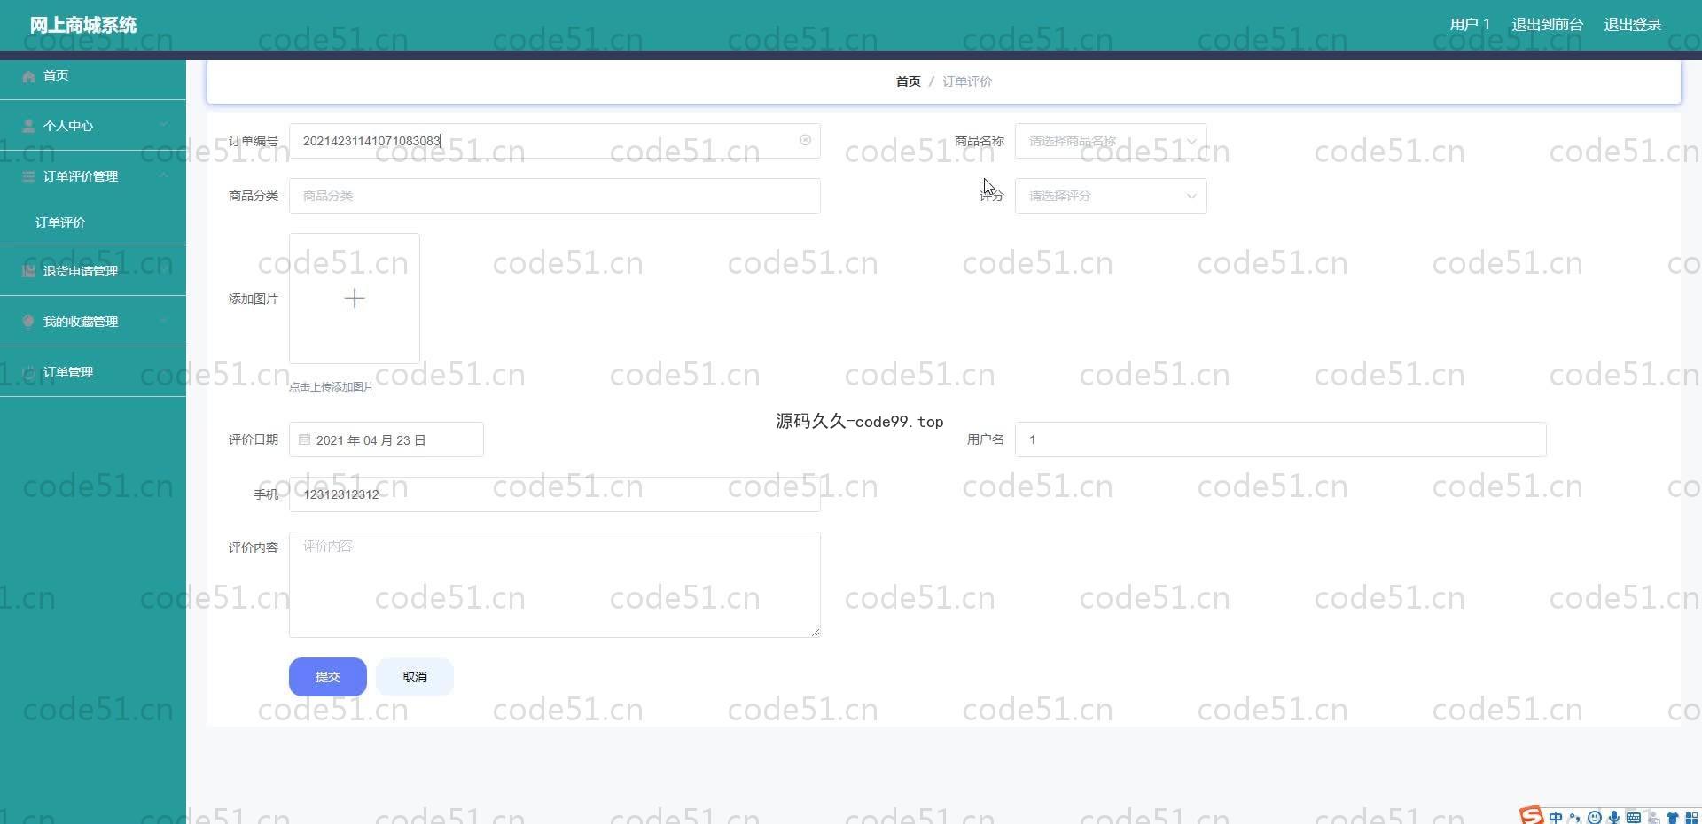Open the 评分 rating dropdown
This screenshot has width=1702, height=824.
click(1110, 196)
